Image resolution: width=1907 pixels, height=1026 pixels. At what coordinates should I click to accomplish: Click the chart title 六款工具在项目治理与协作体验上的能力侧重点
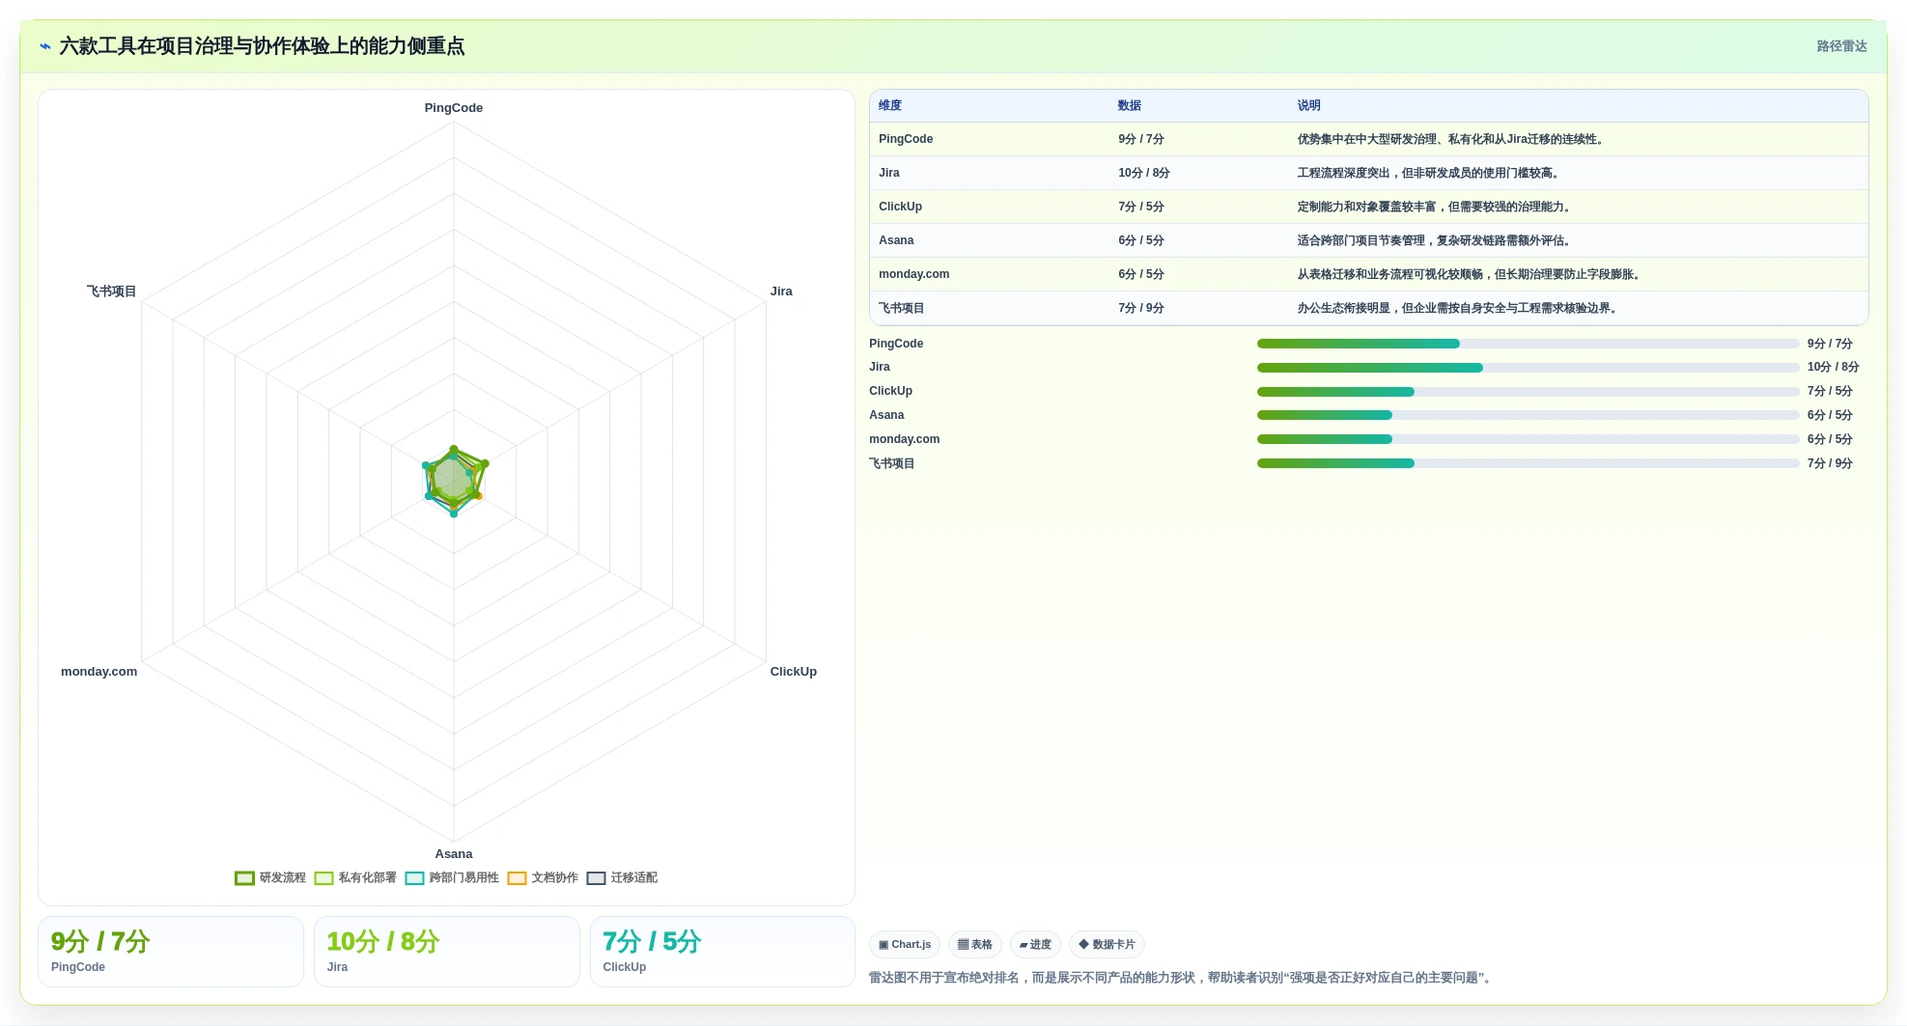pyautogui.click(x=262, y=46)
